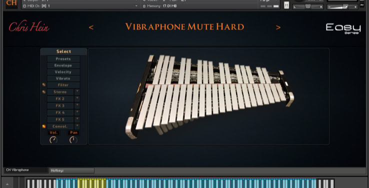Open the Stereo effect slot dropdown arrow
The image size is (369, 188).
(x=77, y=92)
